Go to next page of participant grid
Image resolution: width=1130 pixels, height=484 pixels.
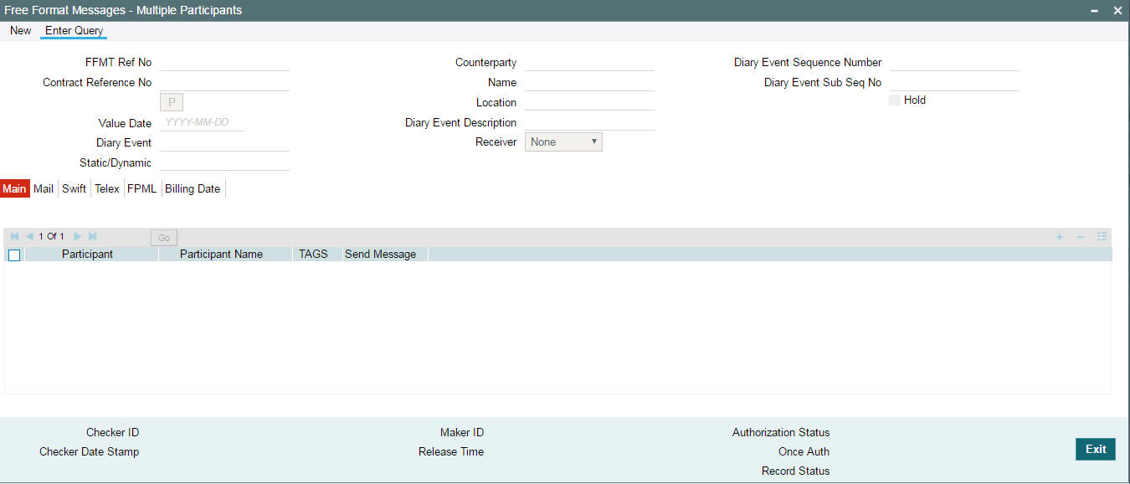coord(78,237)
